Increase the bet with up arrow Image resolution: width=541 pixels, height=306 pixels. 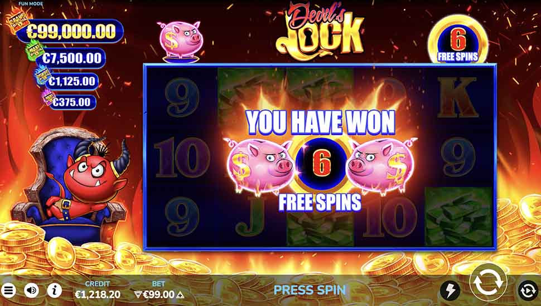(x=181, y=295)
